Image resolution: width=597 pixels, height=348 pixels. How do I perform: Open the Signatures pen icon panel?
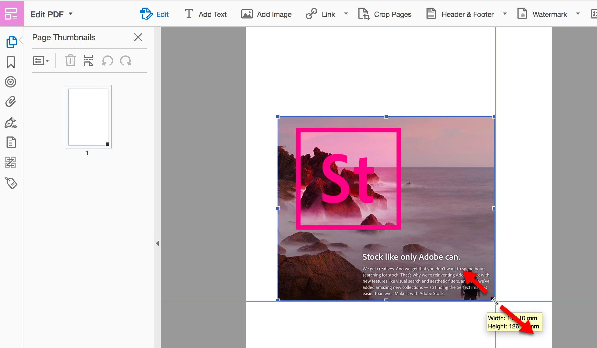pos(11,122)
